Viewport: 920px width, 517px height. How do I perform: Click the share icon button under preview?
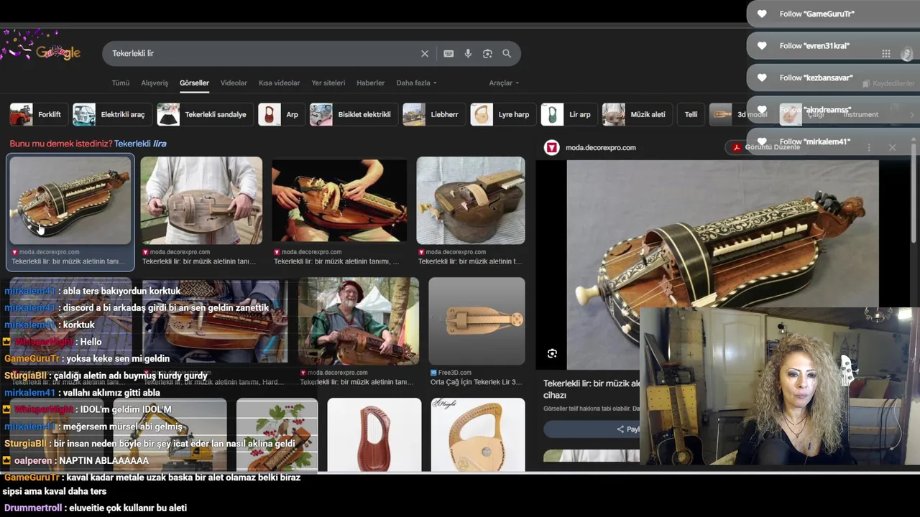pyautogui.click(x=620, y=429)
